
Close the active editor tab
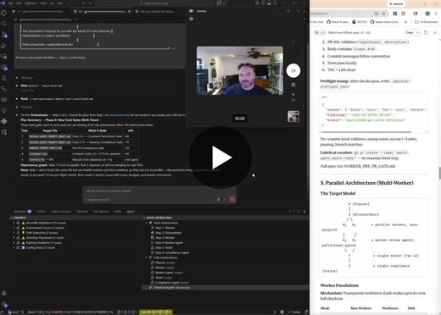coord(130,12)
